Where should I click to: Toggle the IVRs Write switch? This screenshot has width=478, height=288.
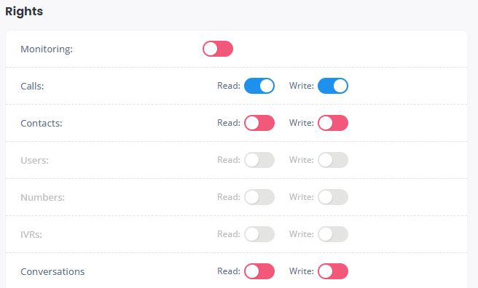pos(333,234)
